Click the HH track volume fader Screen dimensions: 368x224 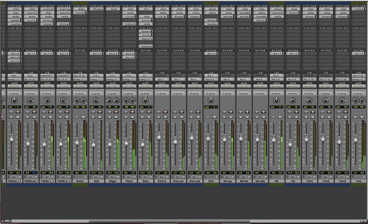pos(290,143)
